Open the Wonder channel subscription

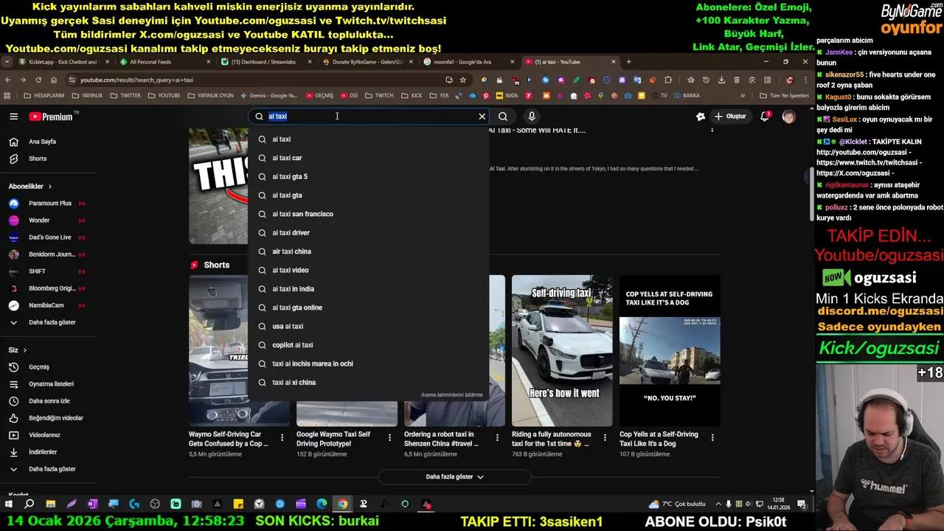point(39,221)
